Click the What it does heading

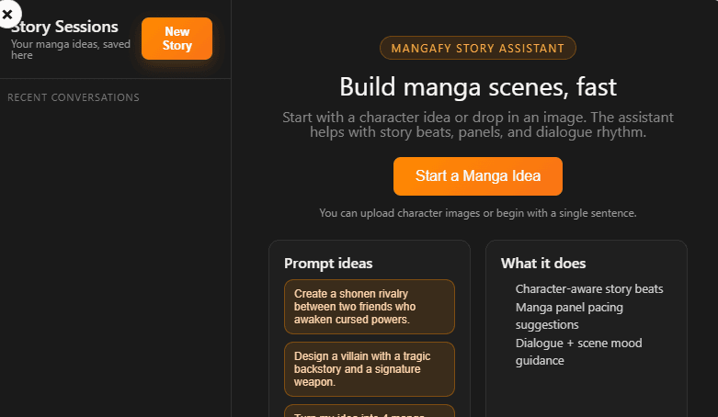(x=543, y=264)
